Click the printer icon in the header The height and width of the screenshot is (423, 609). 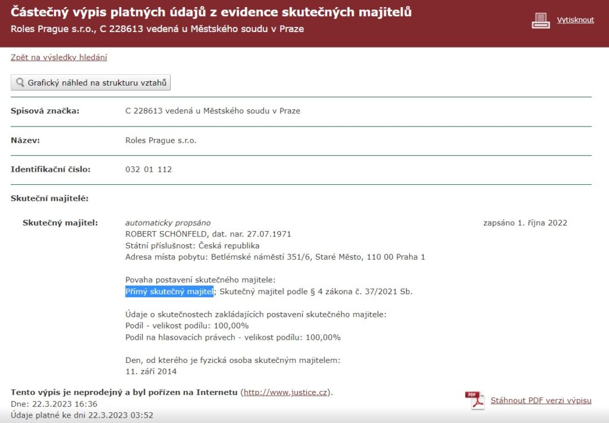coord(541,20)
